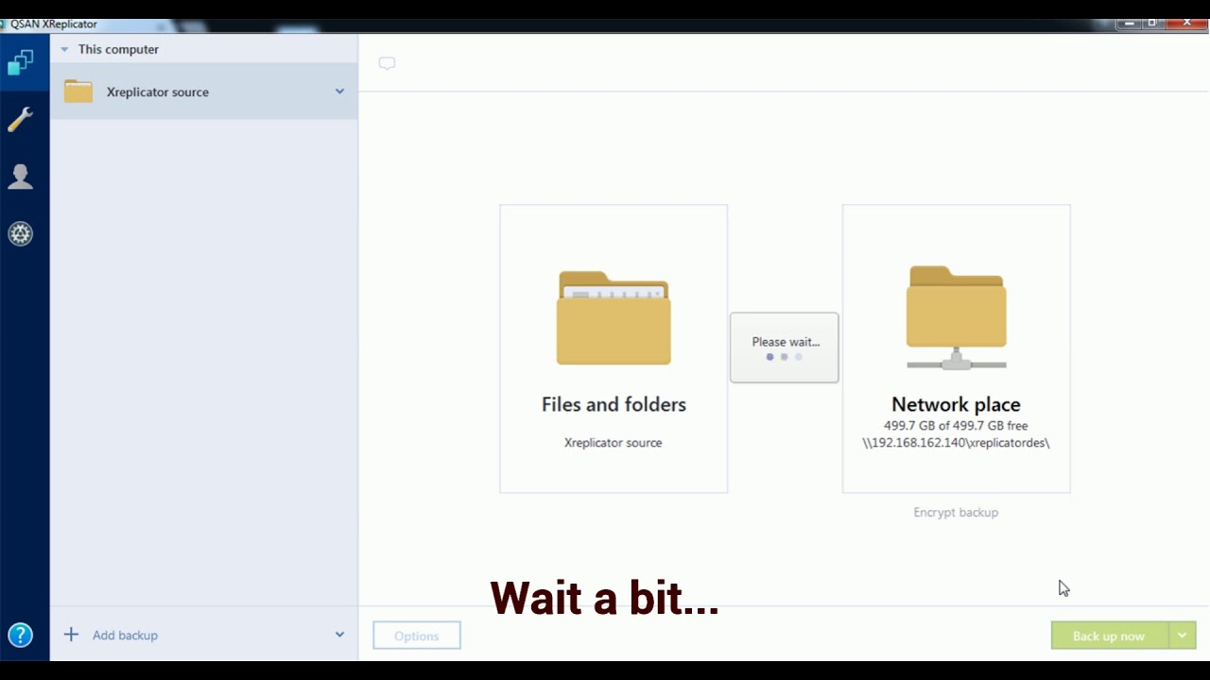Click the 499.7 GB free space text
Viewport: 1210px width, 680px height.
coord(956,426)
